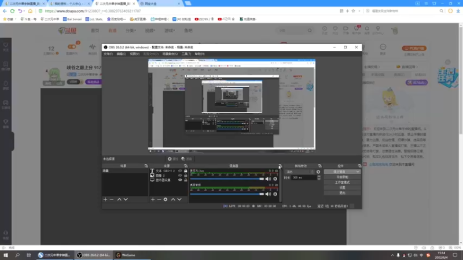Open the arrow on the streaming button
Image resolution: width=463 pixels, height=260 pixels.
tap(358, 172)
